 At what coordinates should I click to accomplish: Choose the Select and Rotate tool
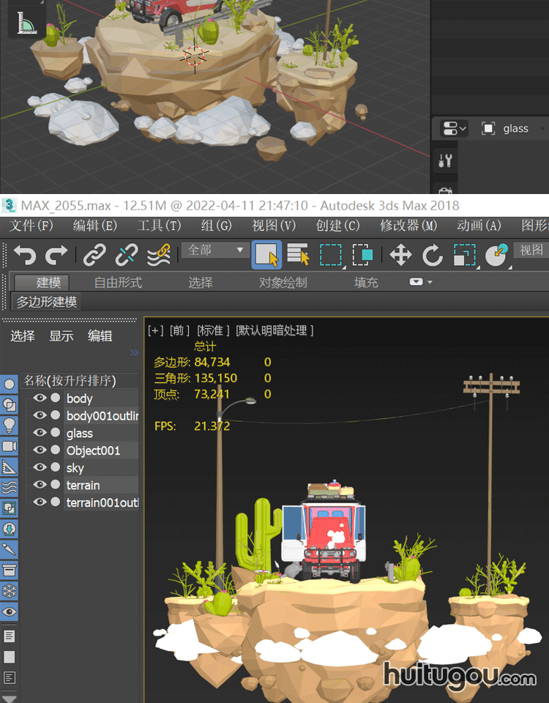click(x=433, y=255)
